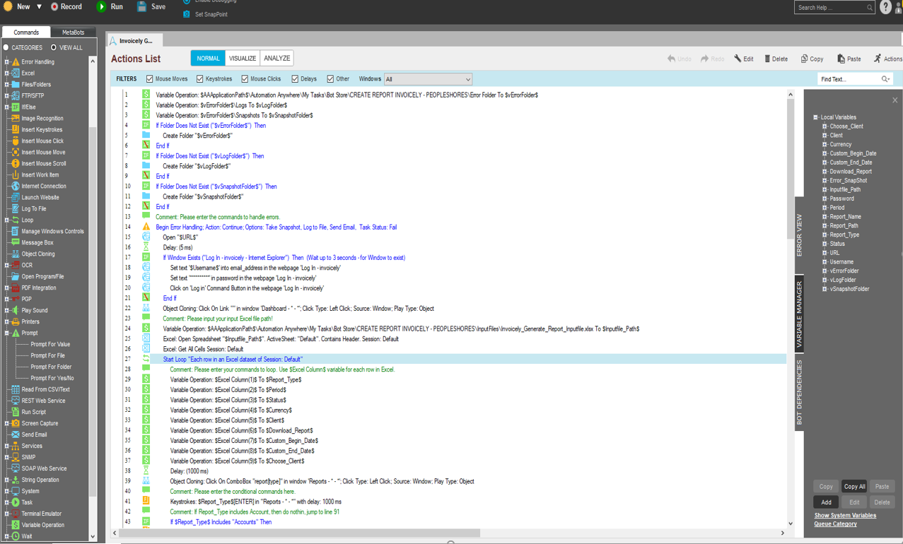Uncheck the Mouse Moves filter
The width and height of the screenshot is (903, 544).
tap(149, 79)
